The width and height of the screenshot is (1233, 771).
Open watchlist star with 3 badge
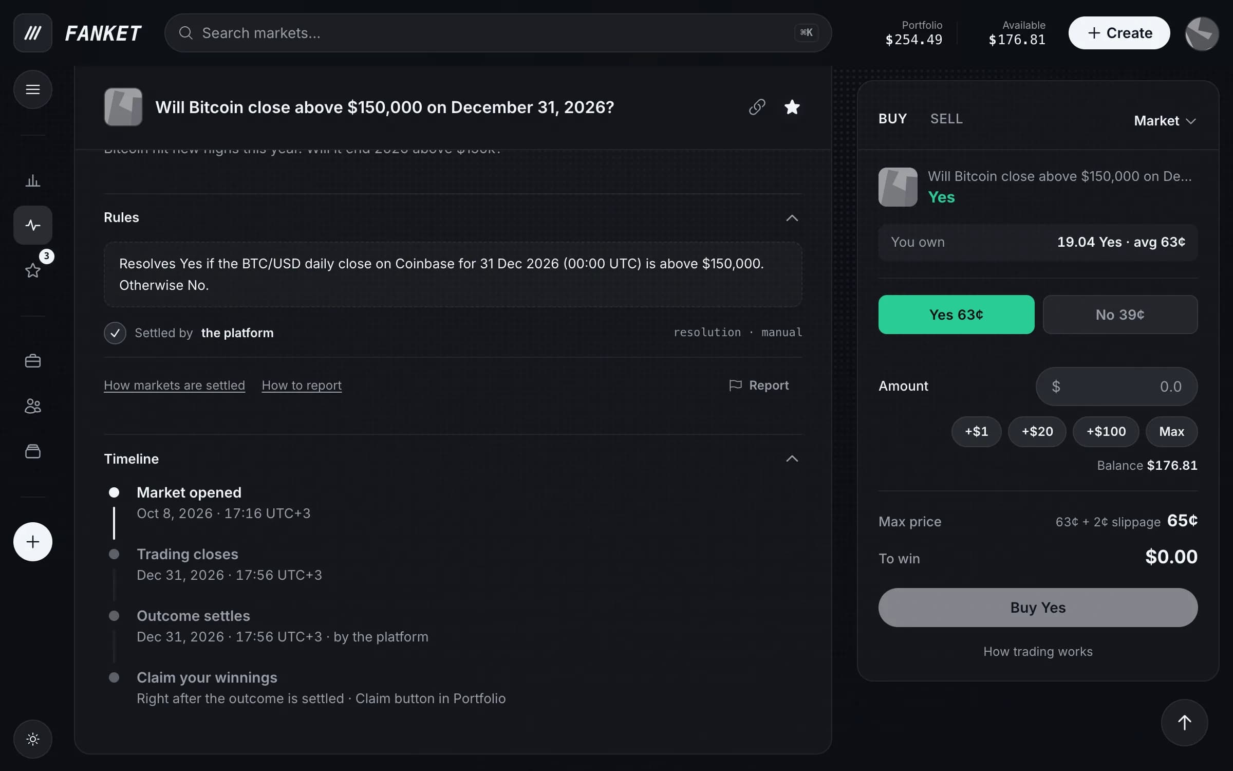click(x=33, y=270)
